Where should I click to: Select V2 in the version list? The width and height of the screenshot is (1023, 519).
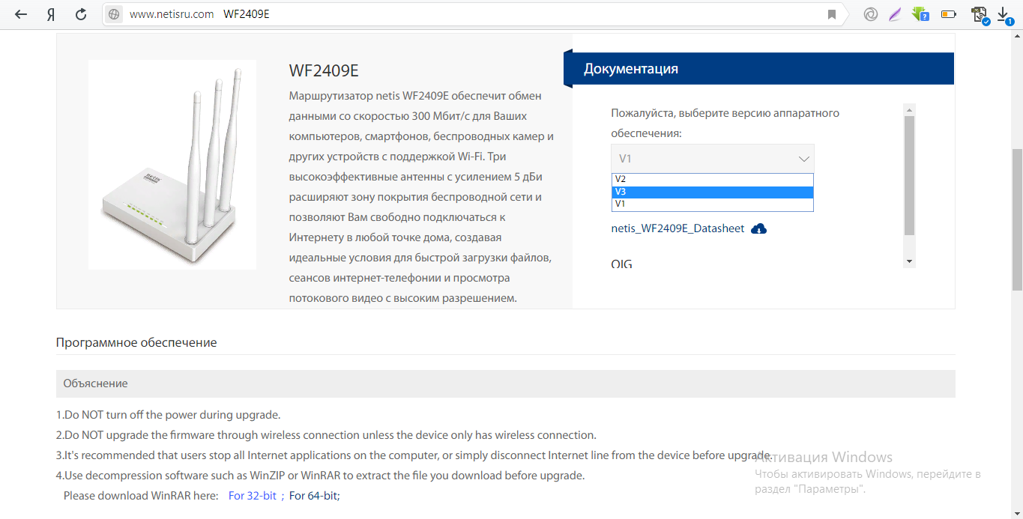point(712,179)
